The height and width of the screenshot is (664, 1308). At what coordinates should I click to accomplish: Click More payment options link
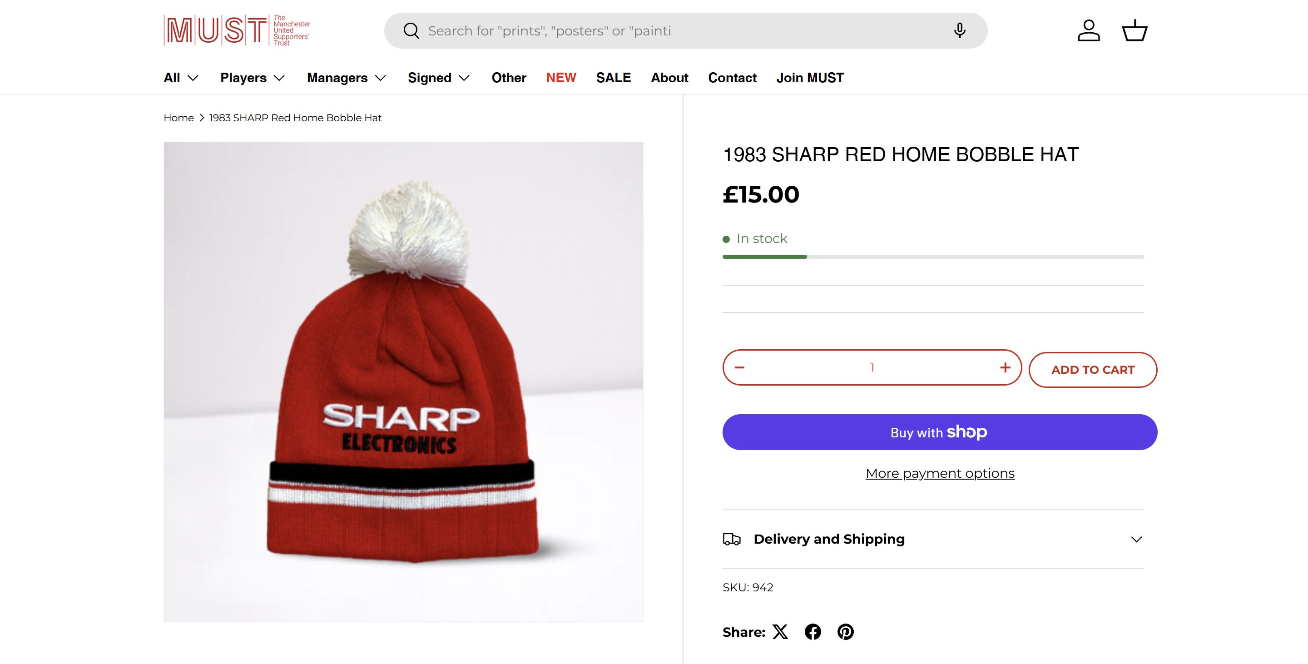coord(940,474)
